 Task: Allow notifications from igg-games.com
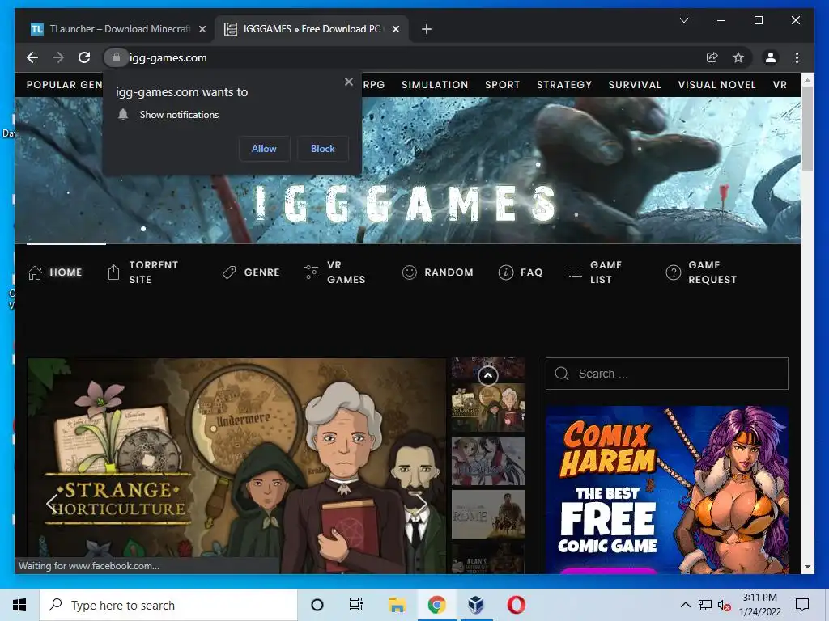(264, 149)
